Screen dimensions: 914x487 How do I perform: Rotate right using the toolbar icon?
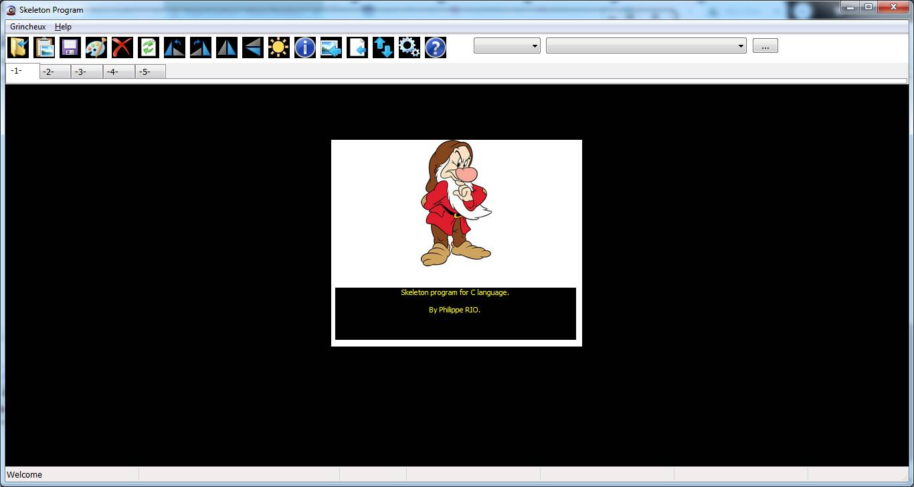tap(201, 47)
